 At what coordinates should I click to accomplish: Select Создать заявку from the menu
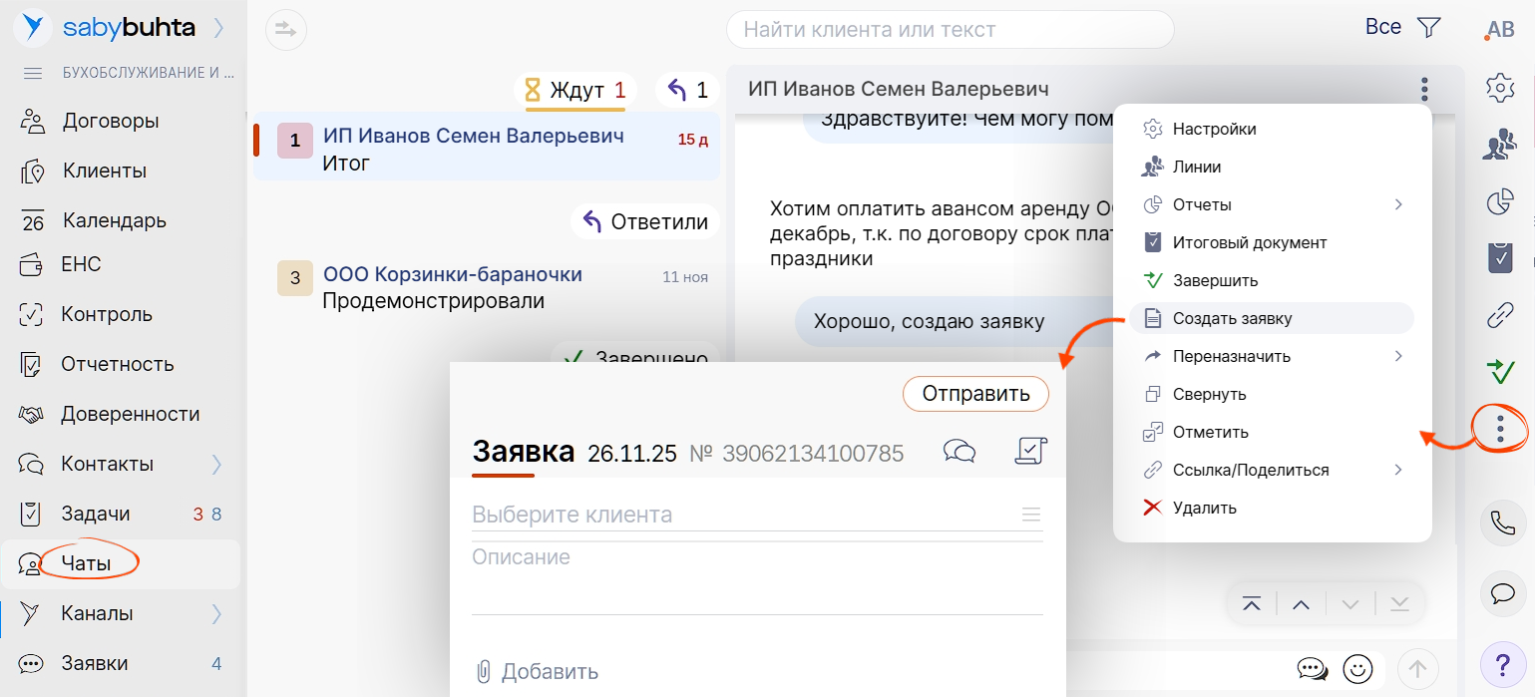click(x=1232, y=318)
